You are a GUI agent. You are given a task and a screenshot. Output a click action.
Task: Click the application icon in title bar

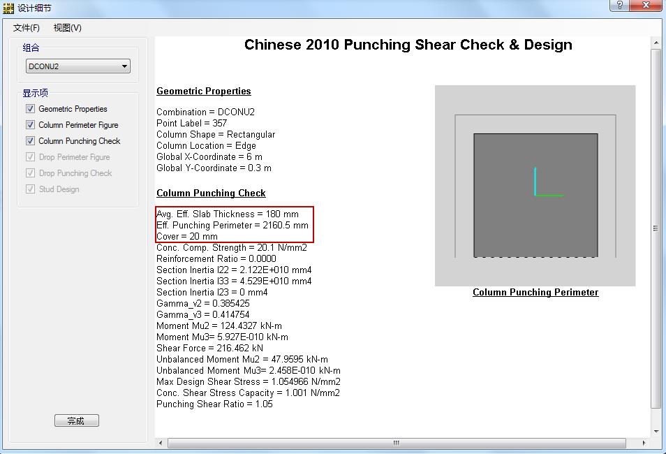click(x=8, y=8)
